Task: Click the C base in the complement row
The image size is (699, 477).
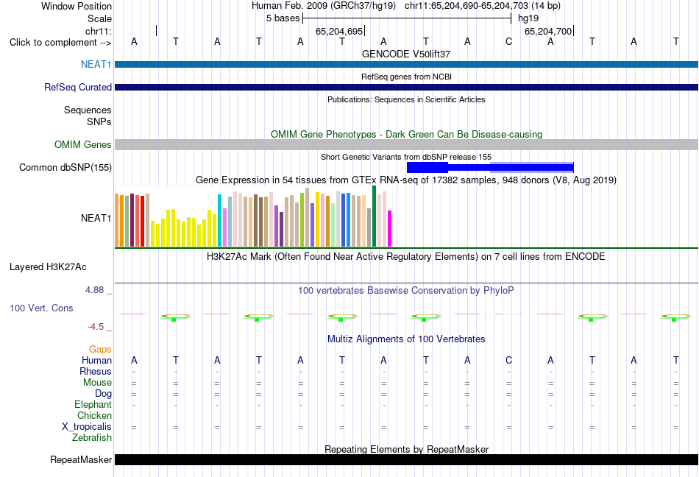Action: [508, 42]
